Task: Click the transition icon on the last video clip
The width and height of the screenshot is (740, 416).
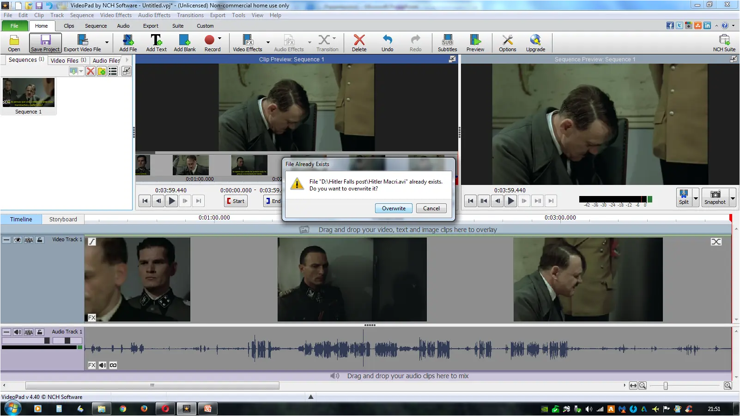Action: tap(716, 242)
